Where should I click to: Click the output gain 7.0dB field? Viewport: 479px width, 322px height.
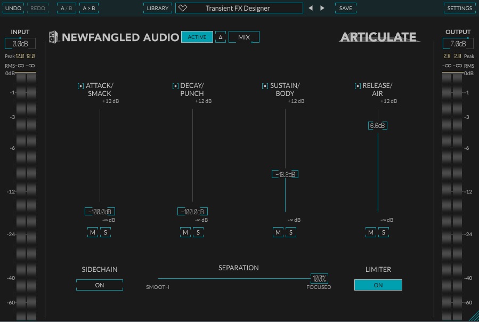click(458, 44)
